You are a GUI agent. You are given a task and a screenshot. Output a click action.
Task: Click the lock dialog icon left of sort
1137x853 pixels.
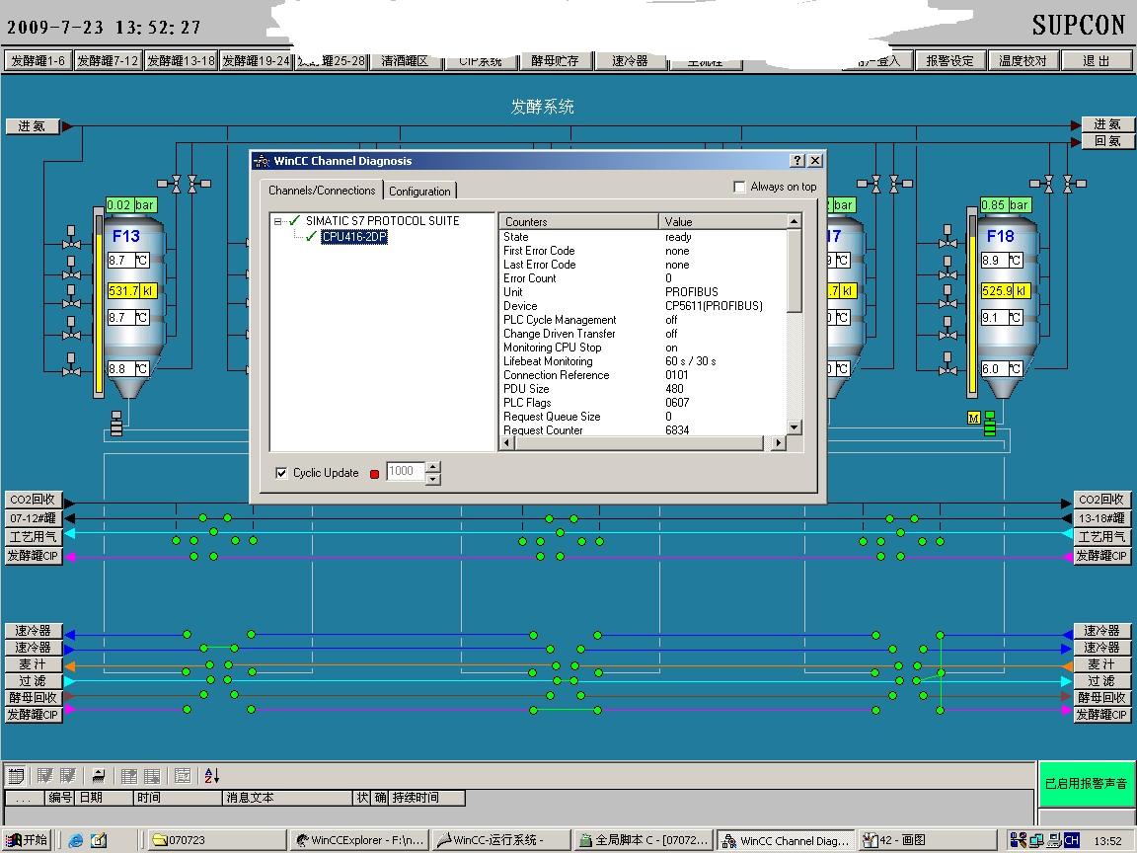tap(183, 776)
